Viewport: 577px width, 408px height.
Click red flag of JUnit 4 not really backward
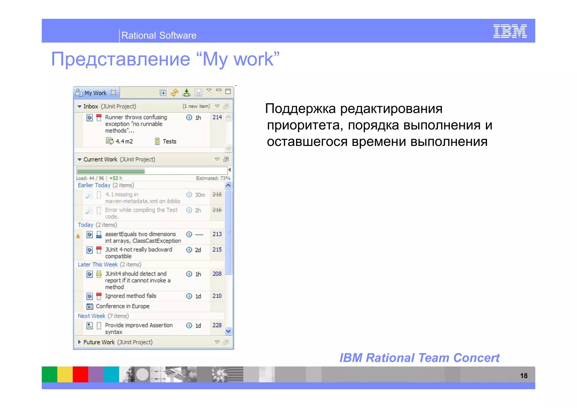tap(99, 250)
